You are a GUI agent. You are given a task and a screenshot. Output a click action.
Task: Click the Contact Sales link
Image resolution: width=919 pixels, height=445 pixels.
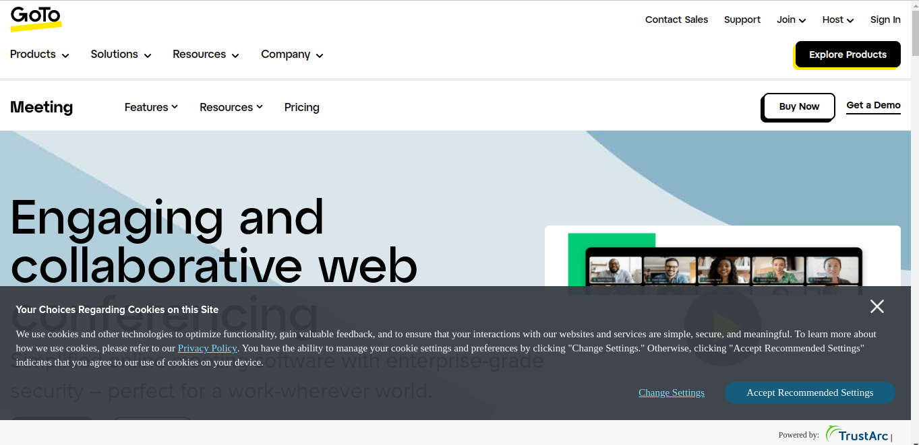pos(676,20)
